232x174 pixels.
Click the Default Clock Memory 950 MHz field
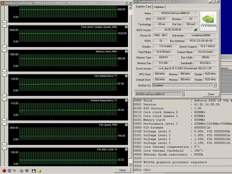[185, 79]
